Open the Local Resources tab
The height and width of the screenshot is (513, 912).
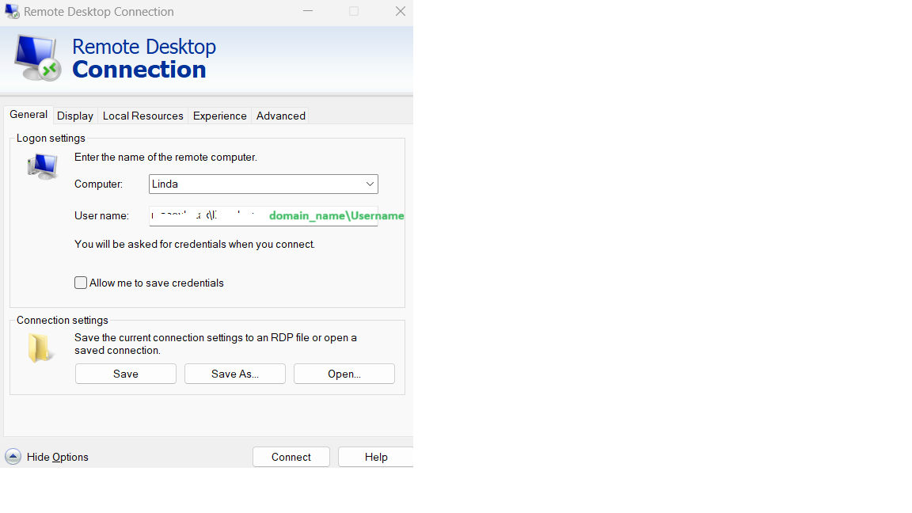[142, 116]
